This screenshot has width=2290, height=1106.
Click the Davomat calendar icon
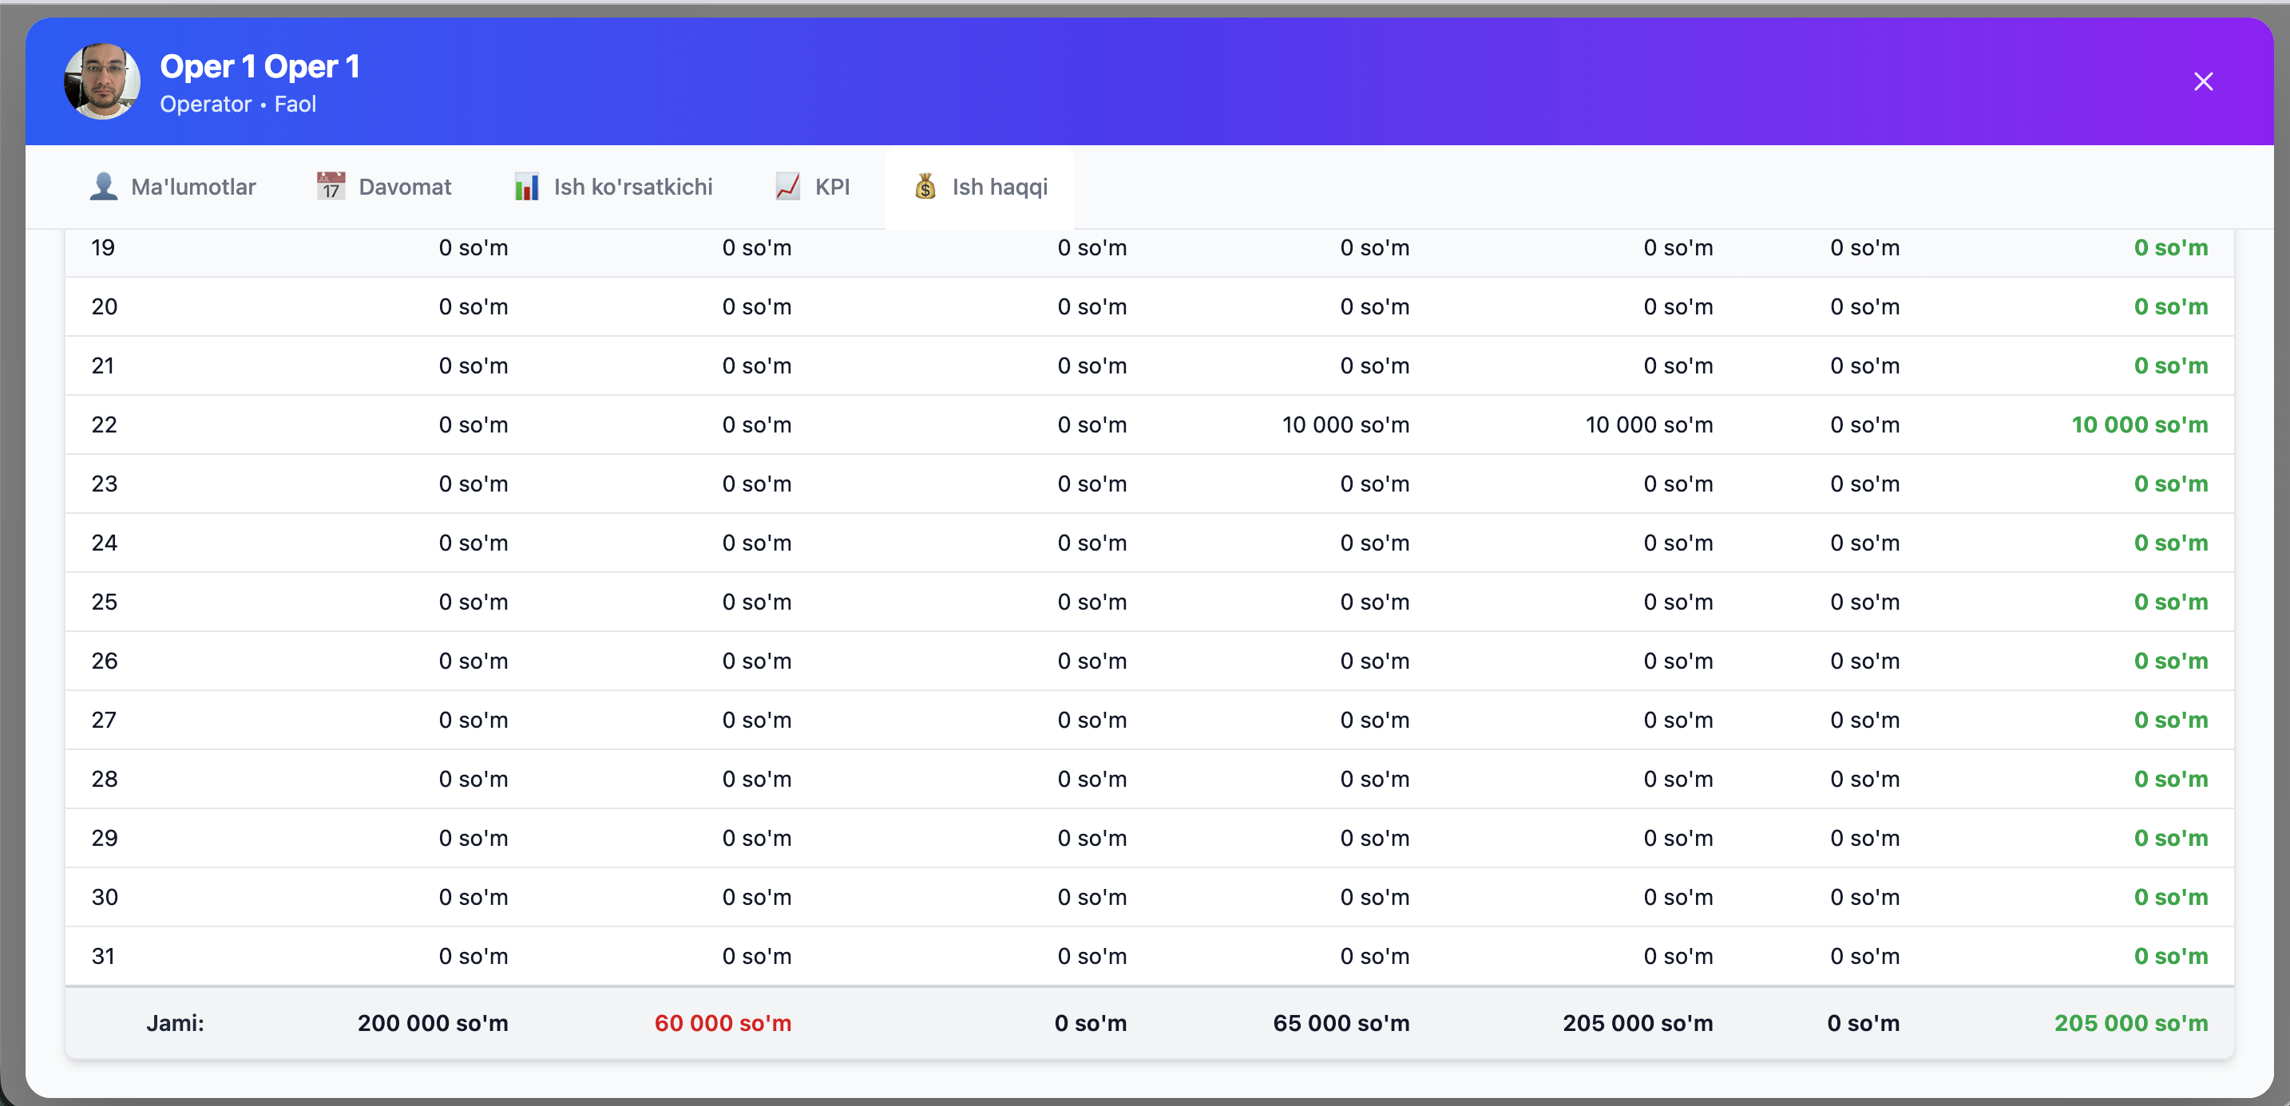(x=331, y=187)
